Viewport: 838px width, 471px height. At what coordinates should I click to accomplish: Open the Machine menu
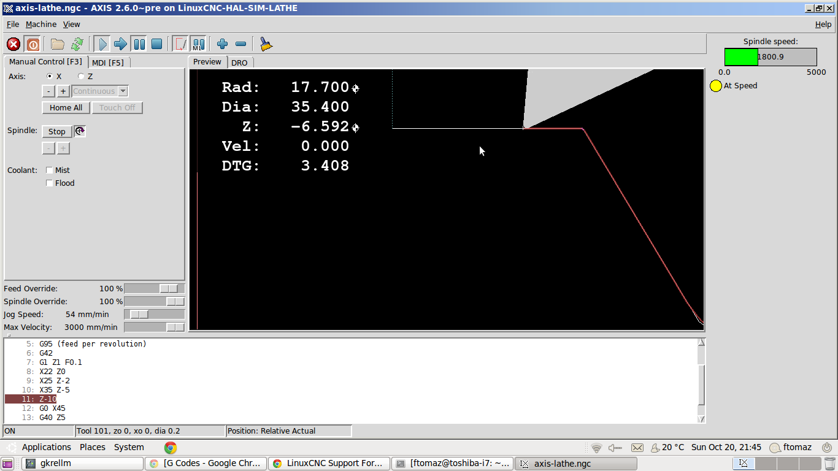click(41, 25)
